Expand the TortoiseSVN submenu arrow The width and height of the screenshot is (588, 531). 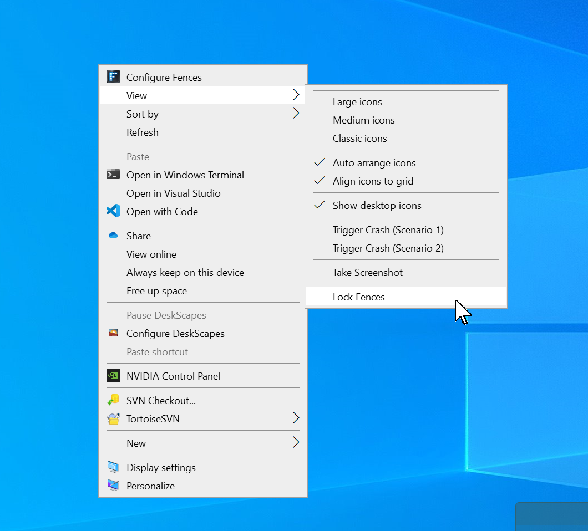click(296, 418)
